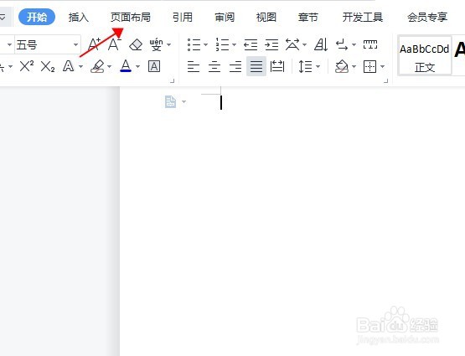Click the borders icon

(x=369, y=66)
